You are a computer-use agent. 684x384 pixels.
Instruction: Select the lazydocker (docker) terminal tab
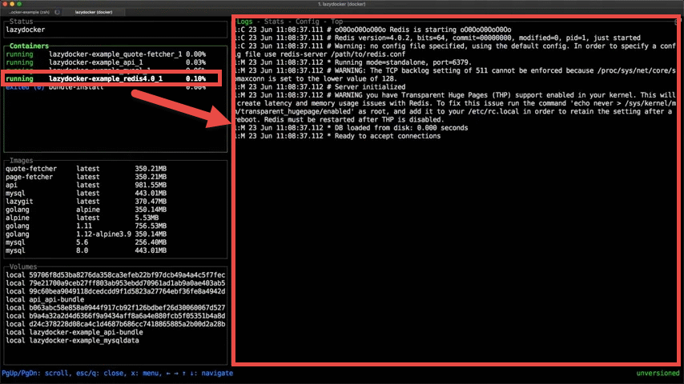click(x=95, y=13)
